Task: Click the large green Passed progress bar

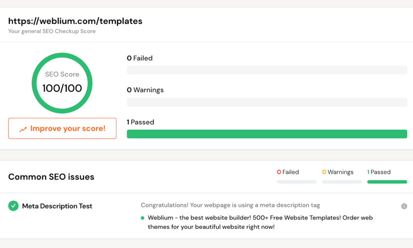Action: click(267, 134)
